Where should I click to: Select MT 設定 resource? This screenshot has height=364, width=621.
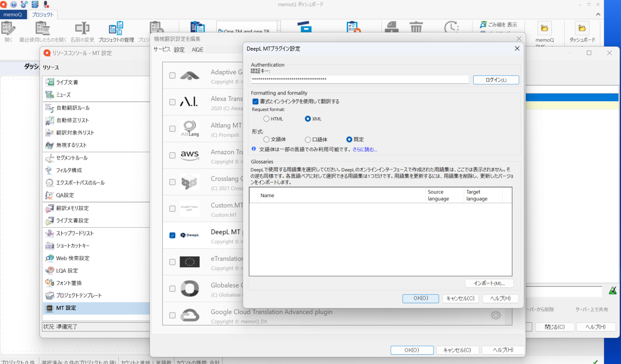(96, 308)
